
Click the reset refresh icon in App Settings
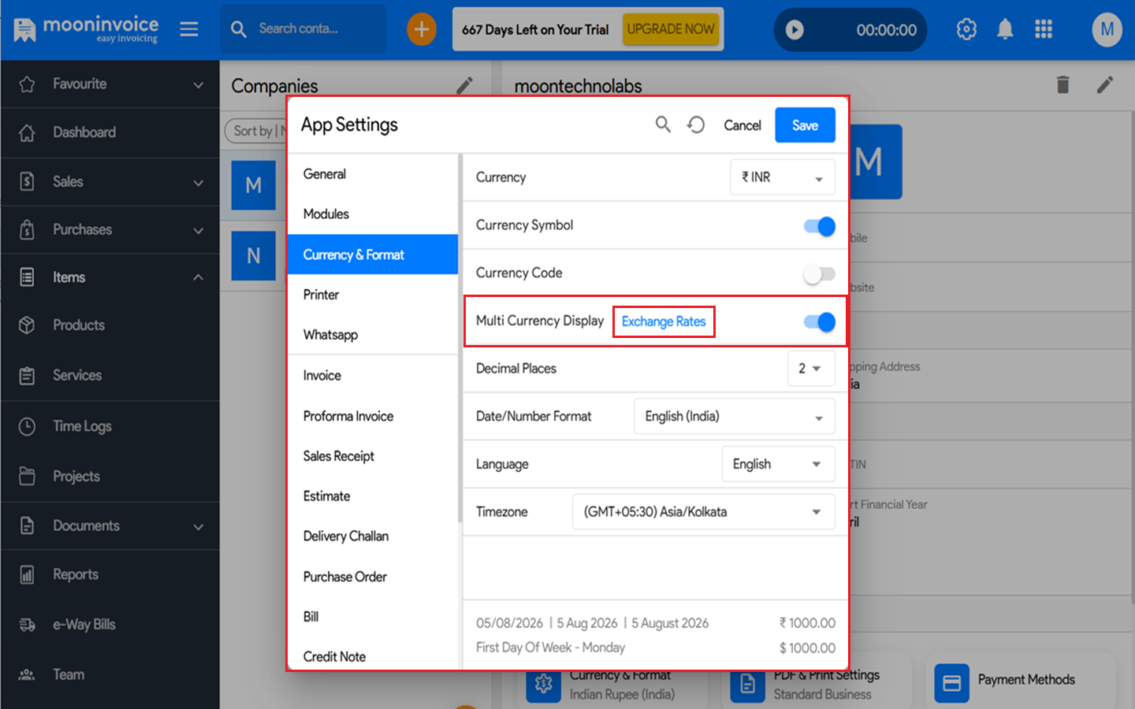[696, 124]
